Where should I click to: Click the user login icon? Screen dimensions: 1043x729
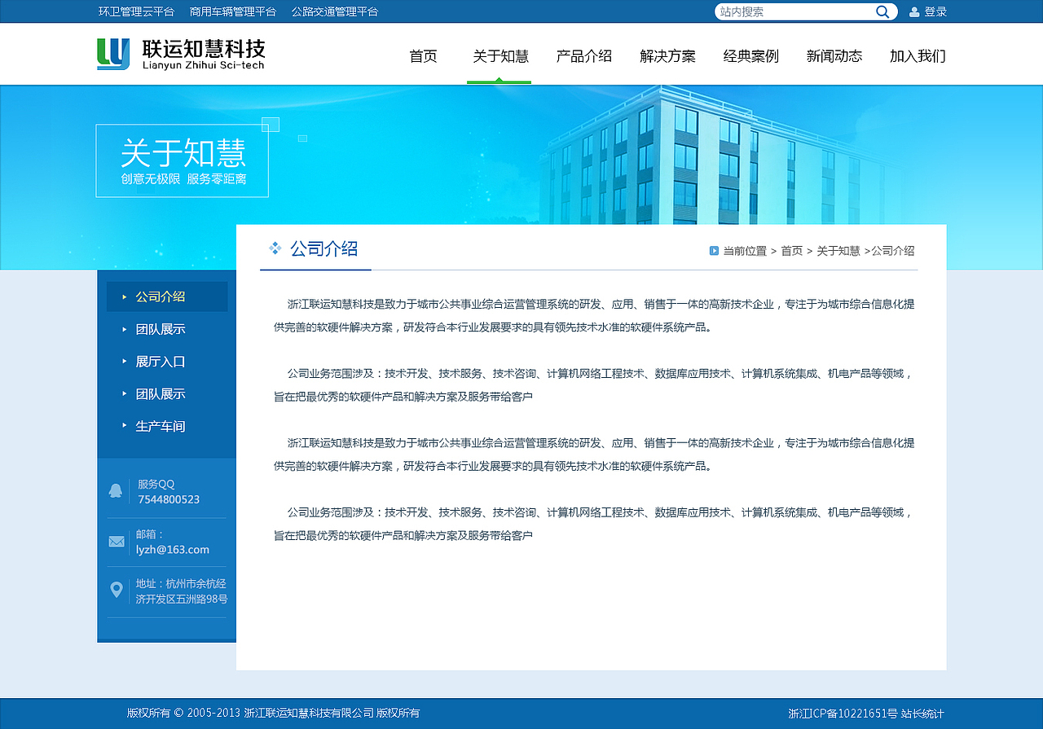pos(914,11)
